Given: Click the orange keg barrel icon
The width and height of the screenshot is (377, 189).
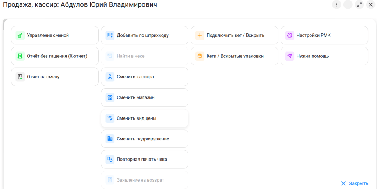Looking at the screenshot, I should pos(200,56).
